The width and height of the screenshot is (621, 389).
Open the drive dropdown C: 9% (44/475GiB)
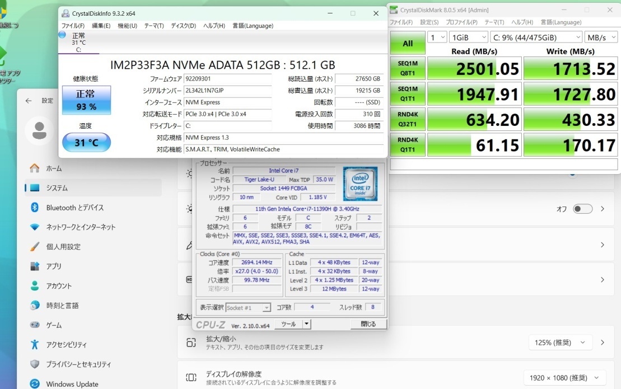pyautogui.click(x=536, y=37)
